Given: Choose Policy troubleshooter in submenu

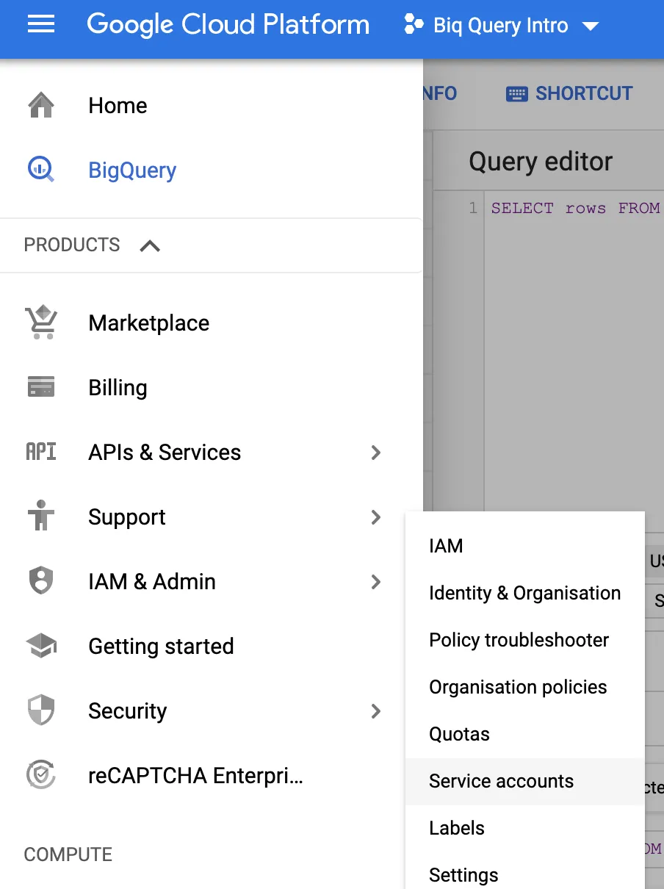Looking at the screenshot, I should click(x=524, y=640).
